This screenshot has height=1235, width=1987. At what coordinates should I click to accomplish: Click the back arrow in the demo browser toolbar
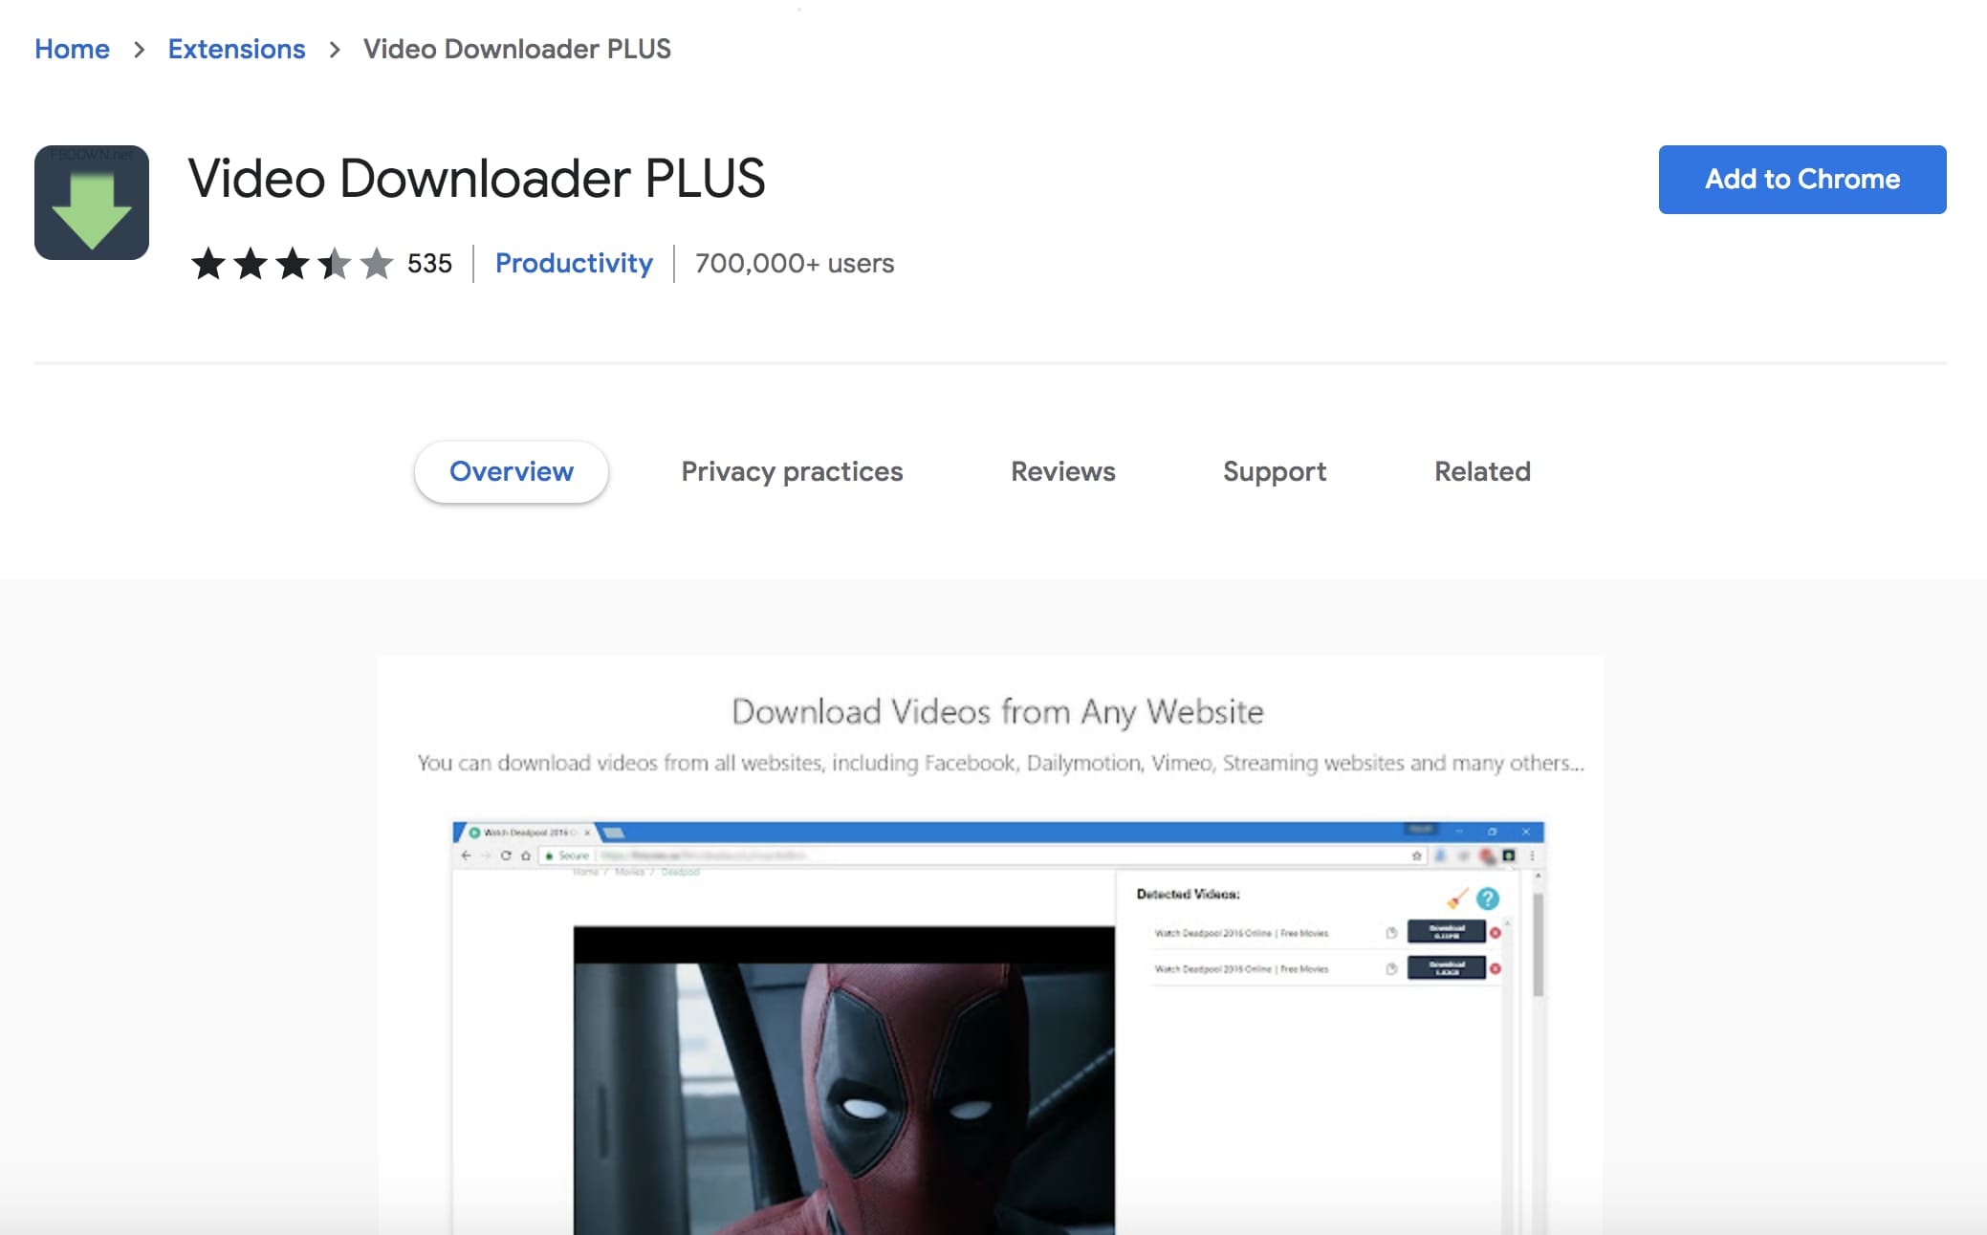466,855
